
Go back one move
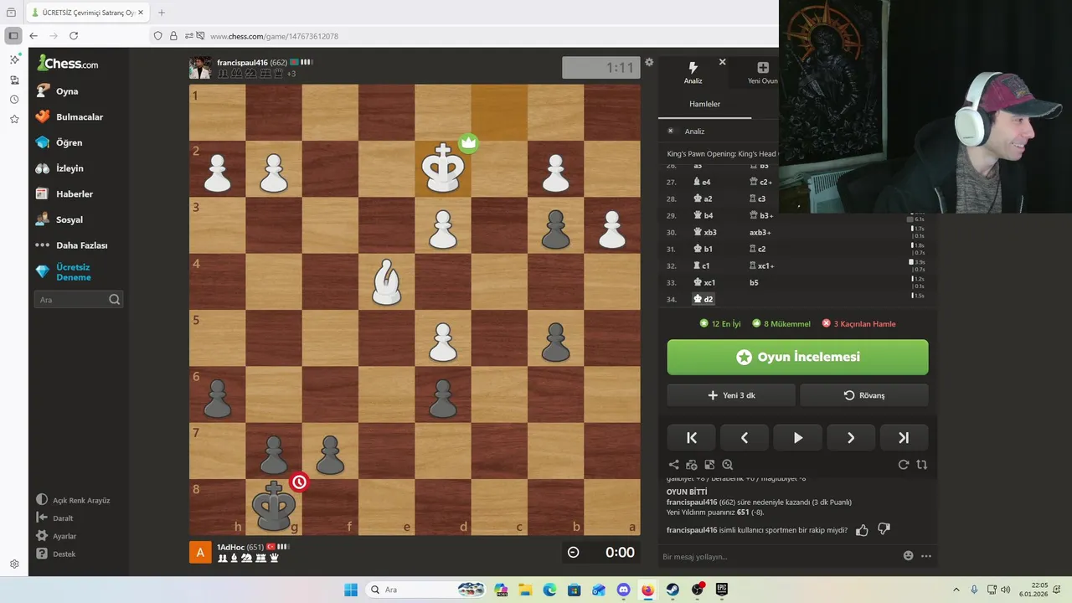click(x=745, y=437)
